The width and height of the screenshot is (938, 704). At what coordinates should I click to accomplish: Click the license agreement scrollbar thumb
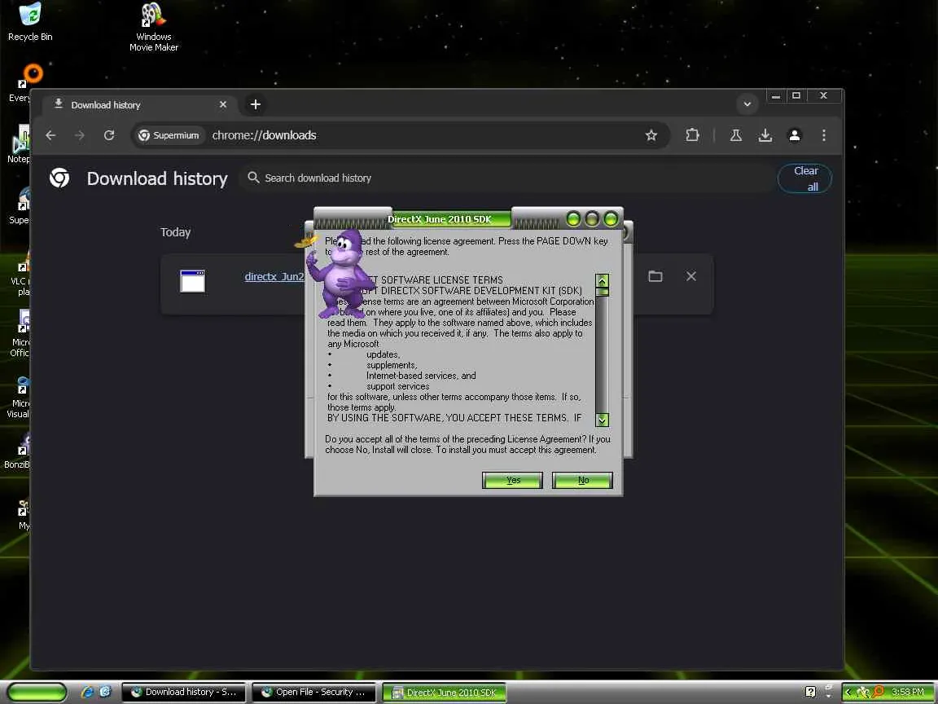coord(602,292)
